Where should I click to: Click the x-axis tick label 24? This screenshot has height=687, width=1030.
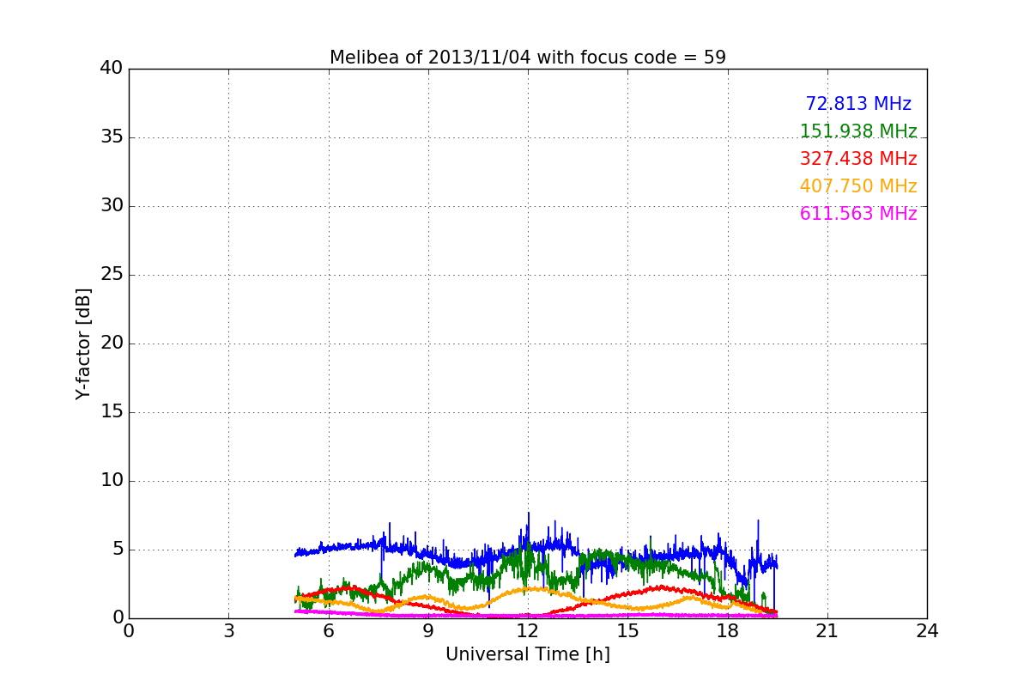[927, 631]
